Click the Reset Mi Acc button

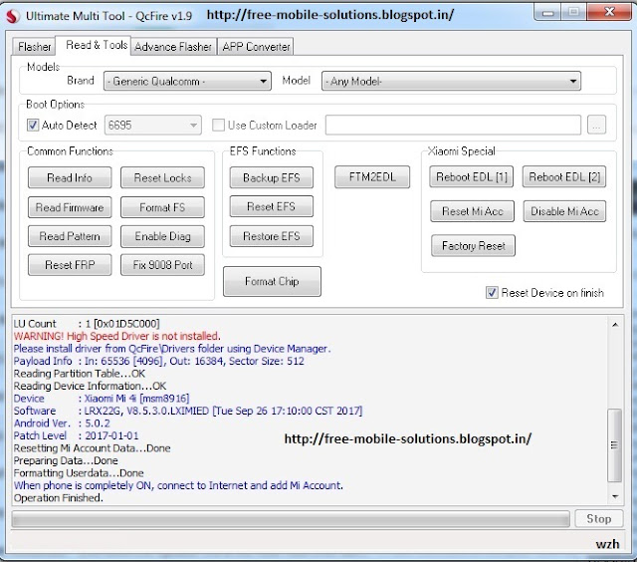pos(472,211)
